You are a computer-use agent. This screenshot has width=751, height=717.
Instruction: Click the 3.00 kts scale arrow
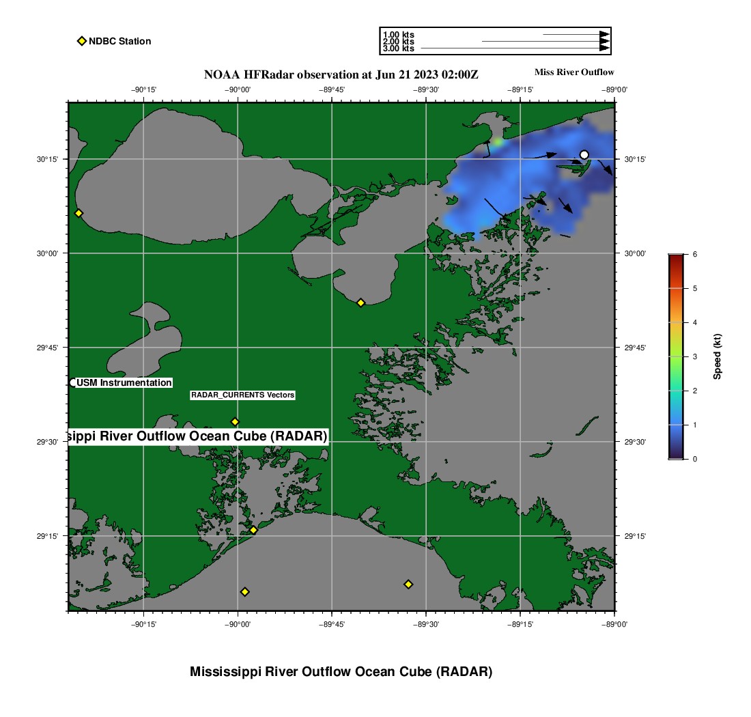(515, 48)
